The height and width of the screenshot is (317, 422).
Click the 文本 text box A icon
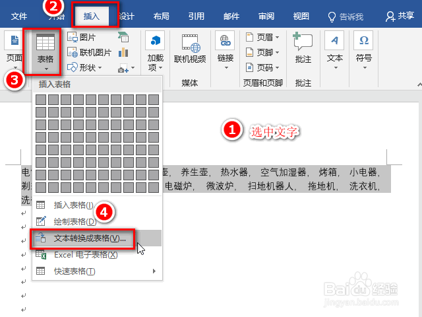(x=334, y=40)
